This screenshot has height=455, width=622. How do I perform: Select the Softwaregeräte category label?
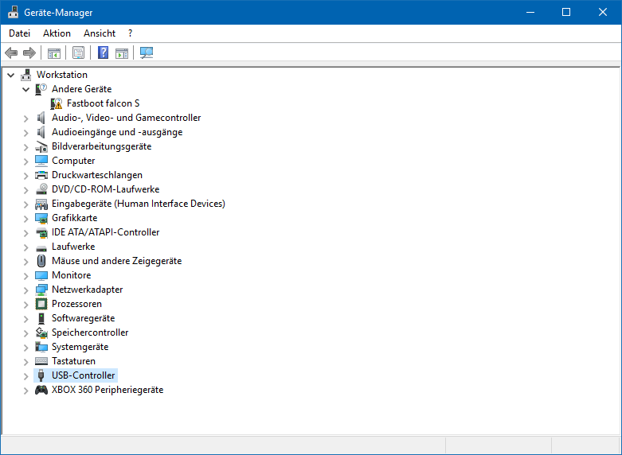tap(84, 318)
